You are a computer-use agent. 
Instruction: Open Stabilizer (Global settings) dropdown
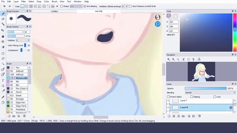(x=125, y=6)
